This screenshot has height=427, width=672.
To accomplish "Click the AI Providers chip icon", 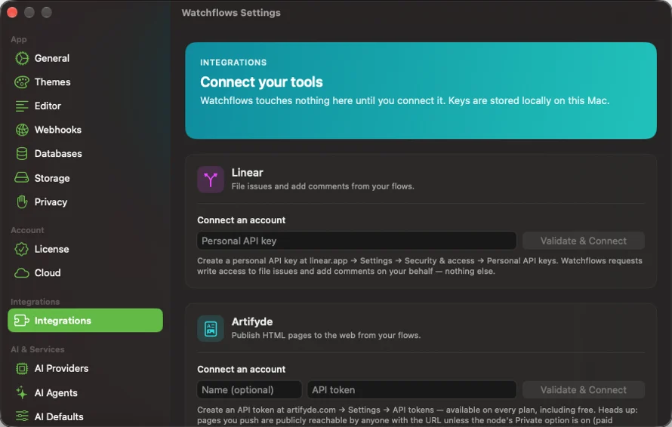I will [22, 368].
